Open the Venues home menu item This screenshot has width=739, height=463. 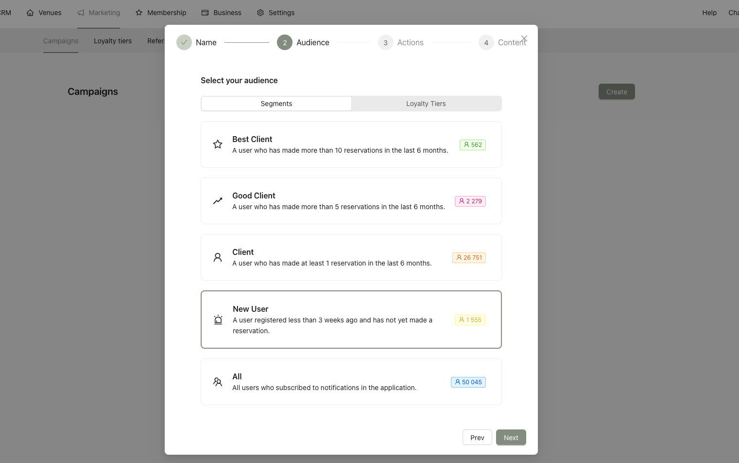click(44, 13)
